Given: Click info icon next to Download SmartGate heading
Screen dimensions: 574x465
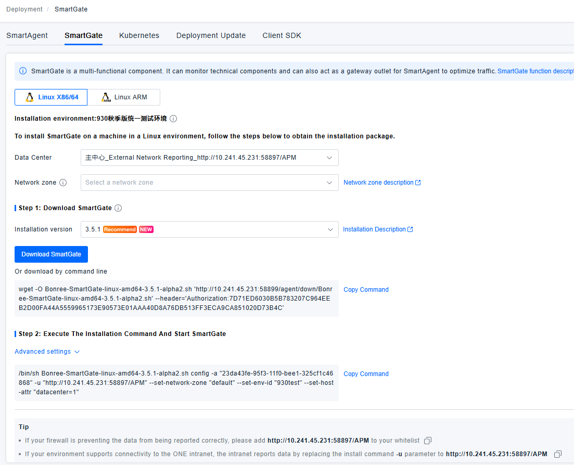Looking at the screenshot, I should pos(118,208).
